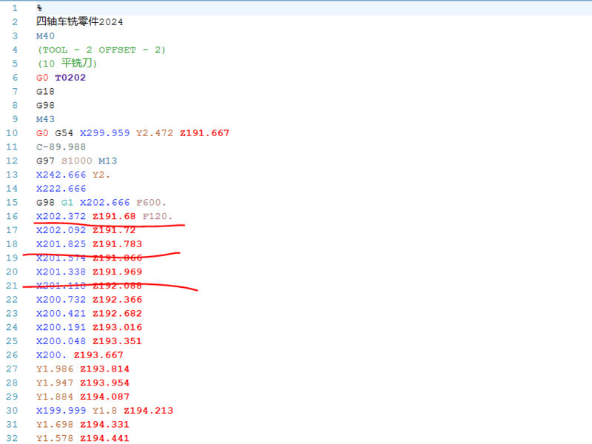Click the % symbol on line 1

pos(39,8)
